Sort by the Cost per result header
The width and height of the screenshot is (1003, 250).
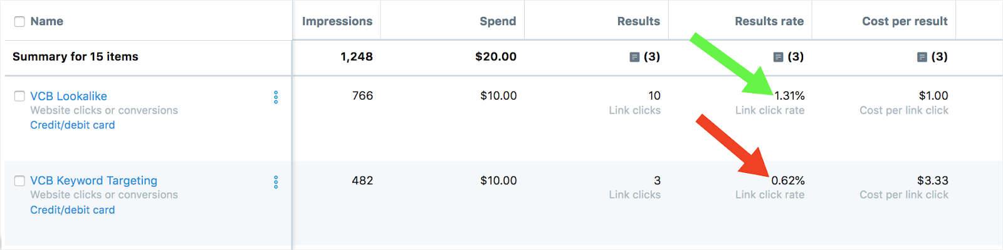905,21
